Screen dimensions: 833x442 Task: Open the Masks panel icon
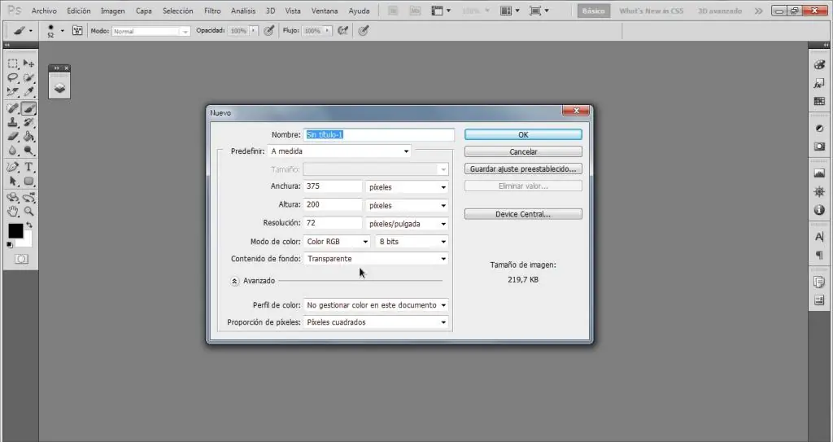point(819,147)
